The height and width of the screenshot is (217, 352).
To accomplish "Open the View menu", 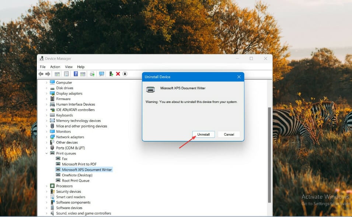I will tap(69, 67).
